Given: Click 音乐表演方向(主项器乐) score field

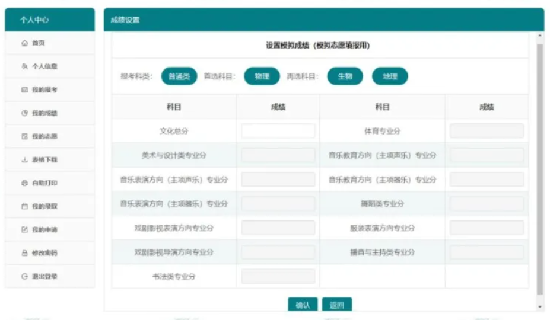Looking at the screenshot, I should click(278, 204).
